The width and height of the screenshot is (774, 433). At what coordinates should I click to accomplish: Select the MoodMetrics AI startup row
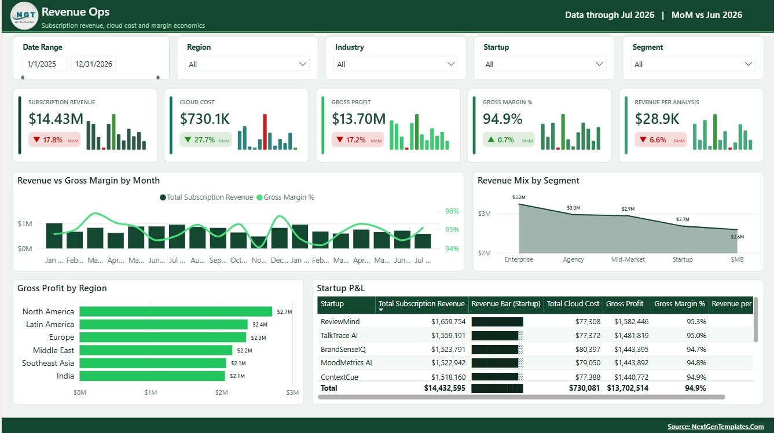coord(535,363)
